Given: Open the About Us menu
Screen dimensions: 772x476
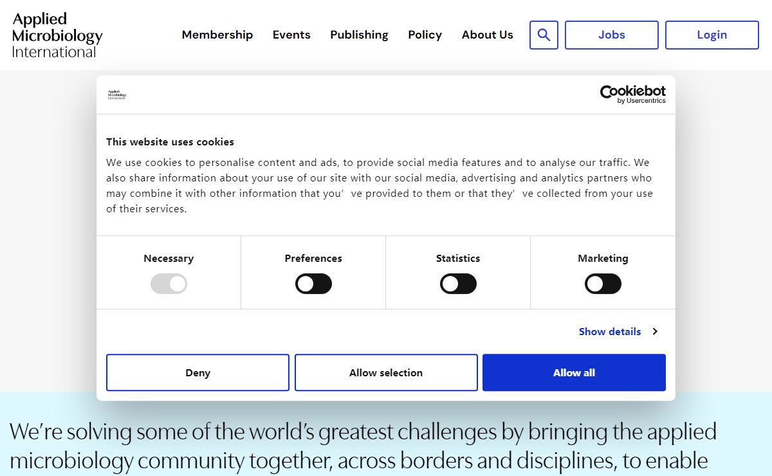Looking at the screenshot, I should pyautogui.click(x=488, y=35).
